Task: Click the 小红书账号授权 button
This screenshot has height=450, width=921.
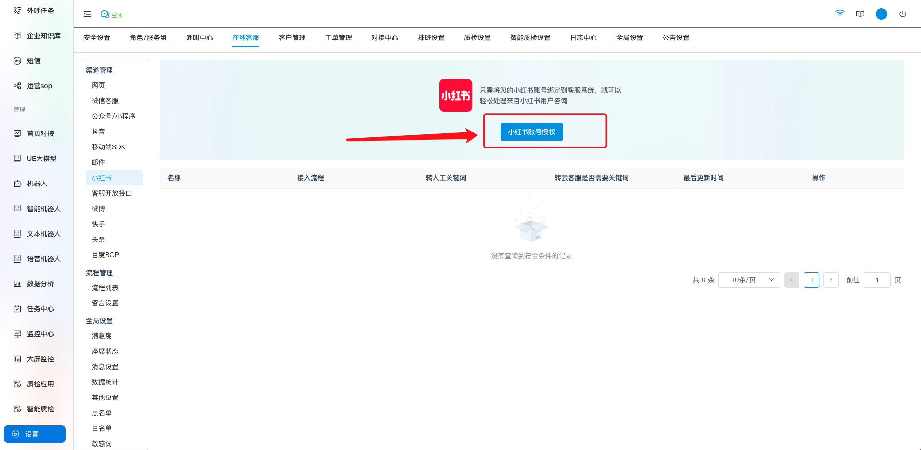Action: click(x=531, y=132)
